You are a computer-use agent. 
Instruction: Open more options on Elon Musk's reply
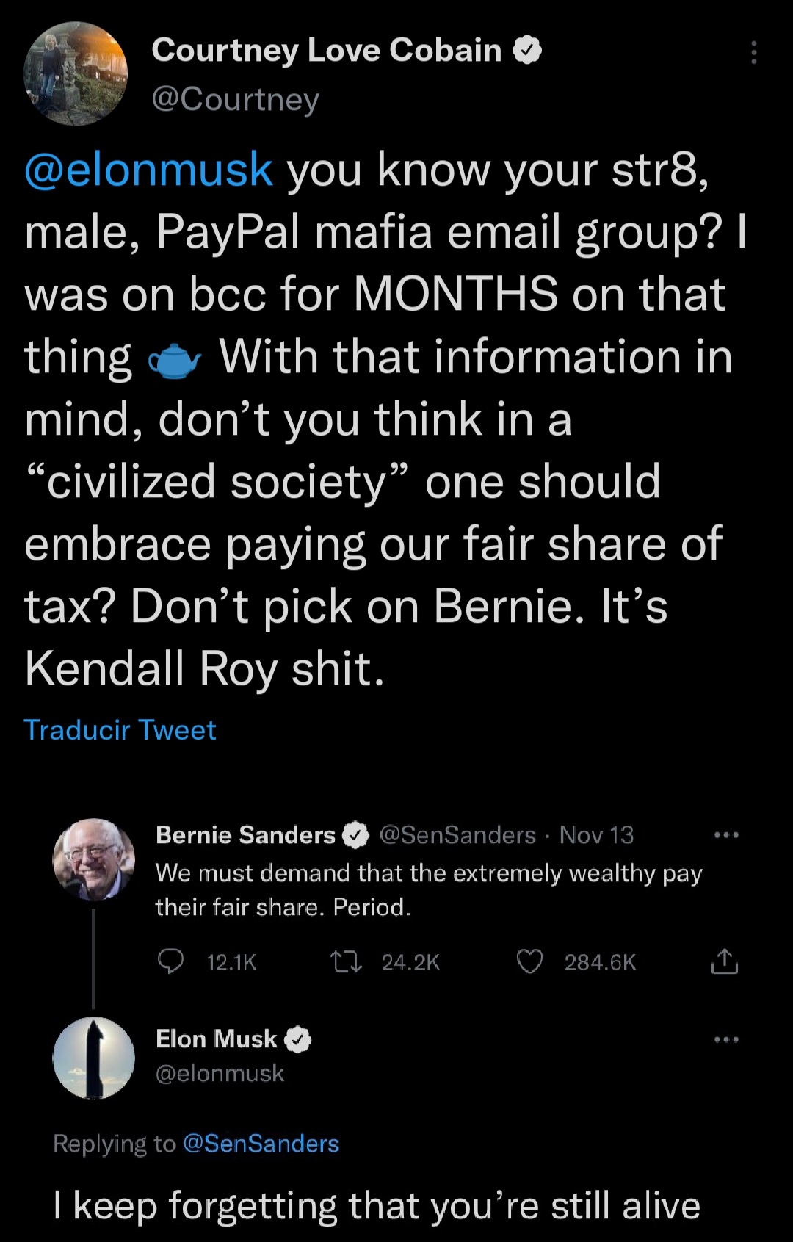pyautogui.click(x=725, y=1039)
